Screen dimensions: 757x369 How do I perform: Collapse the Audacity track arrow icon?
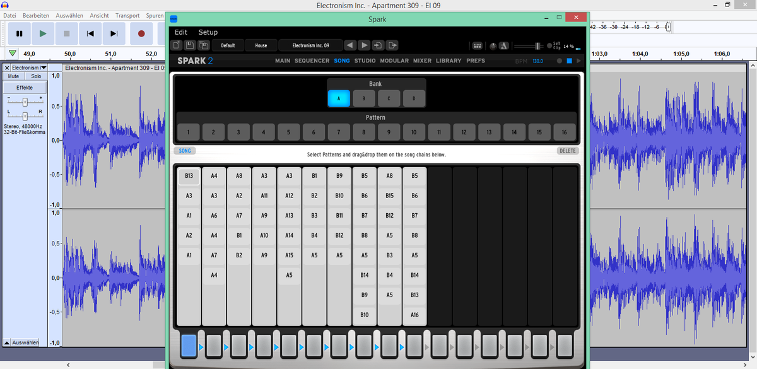(6, 343)
